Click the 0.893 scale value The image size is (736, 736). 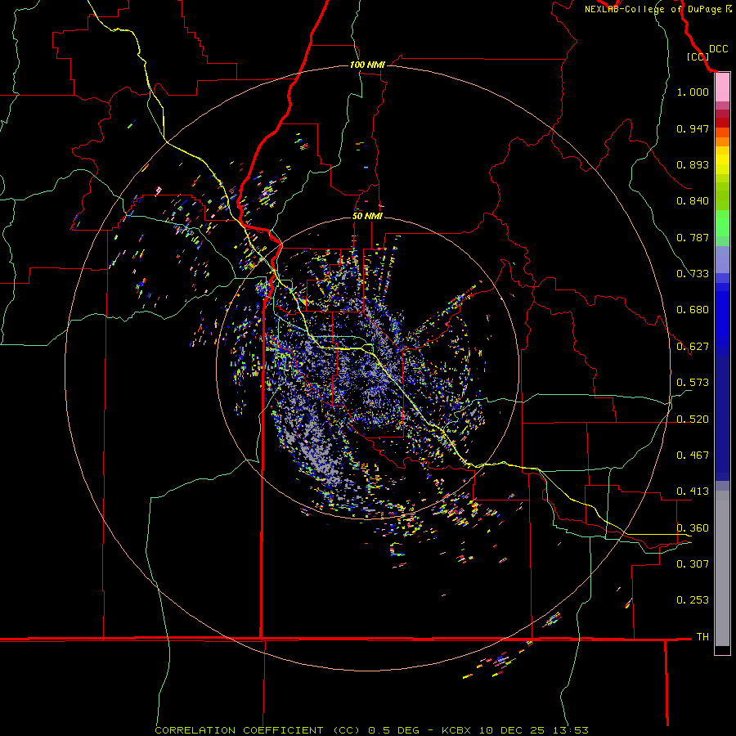coord(693,164)
